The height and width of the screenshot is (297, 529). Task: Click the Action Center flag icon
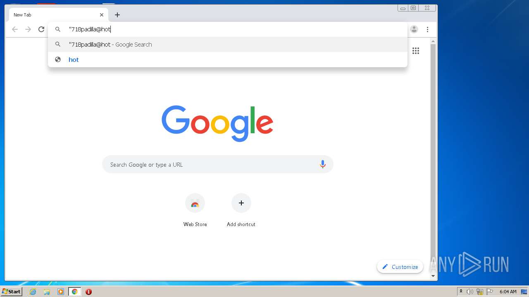[x=490, y=292]
